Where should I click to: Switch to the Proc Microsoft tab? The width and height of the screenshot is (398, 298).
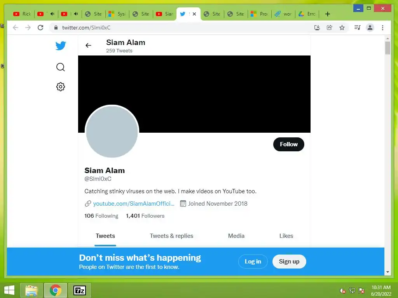tap(259, 14)
